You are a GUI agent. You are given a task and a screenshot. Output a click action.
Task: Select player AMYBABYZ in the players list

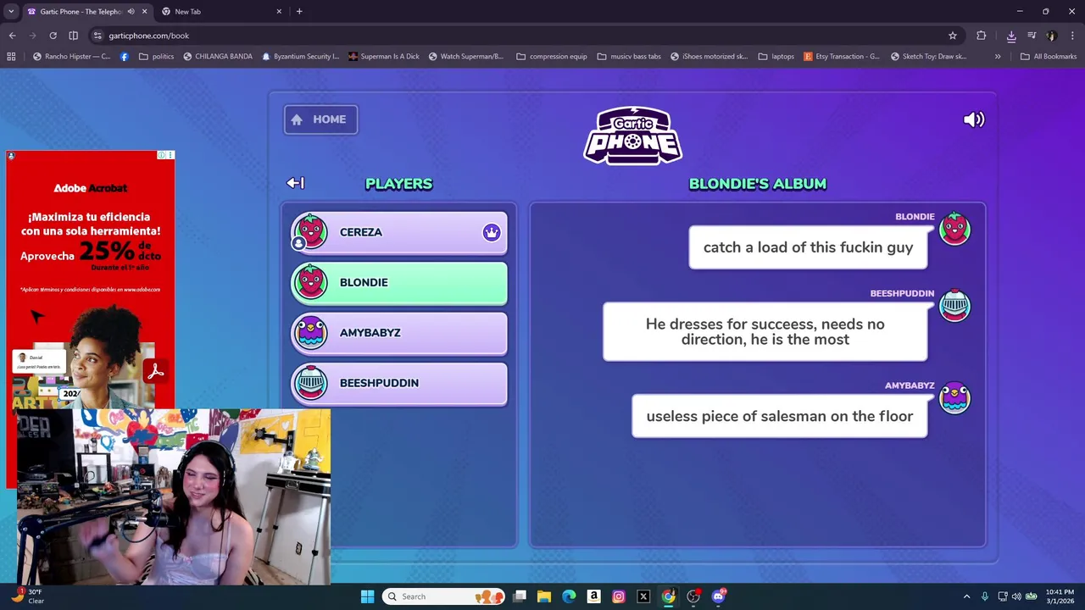pos(399,332)
